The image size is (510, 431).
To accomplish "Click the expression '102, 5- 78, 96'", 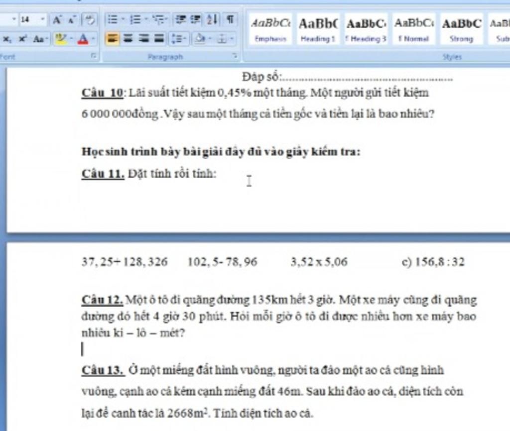I will 223,262.
